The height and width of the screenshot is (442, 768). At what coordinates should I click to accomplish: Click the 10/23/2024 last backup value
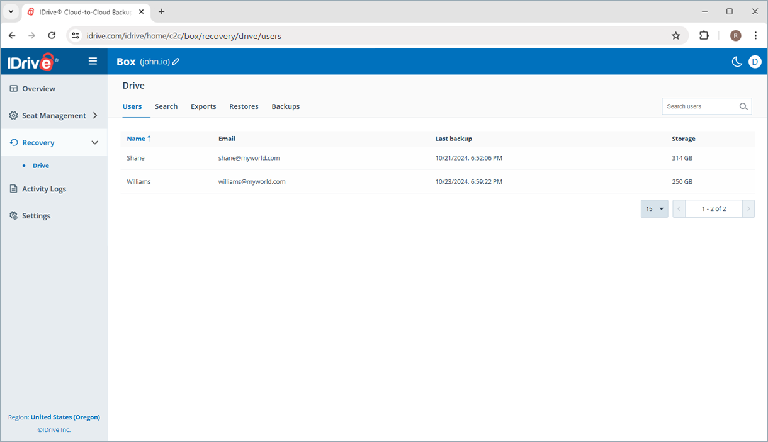pyautogui.click(x=468, y=181)
